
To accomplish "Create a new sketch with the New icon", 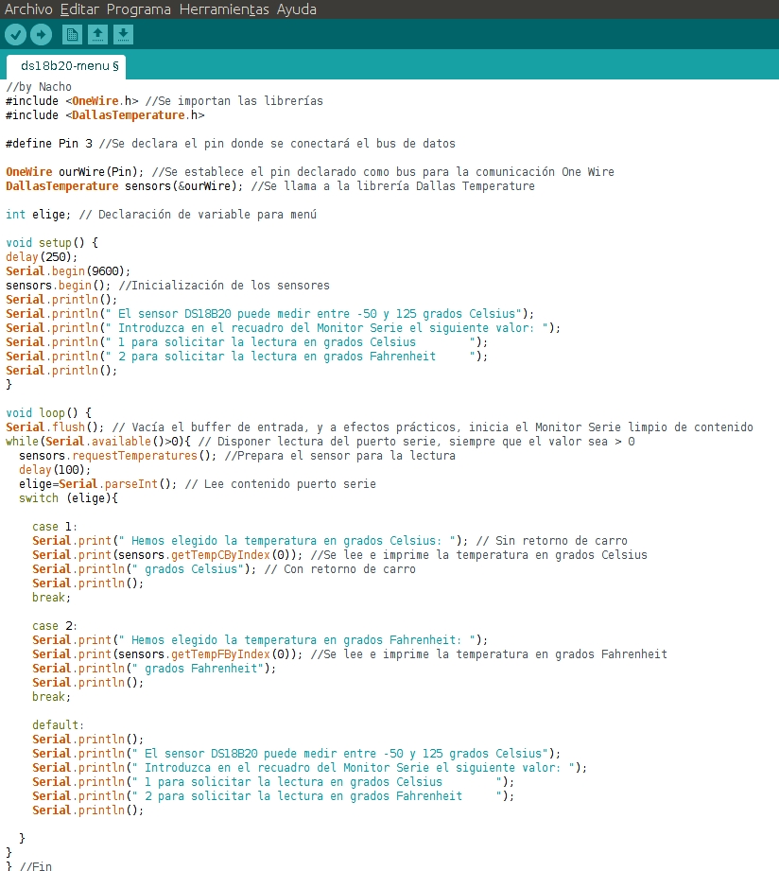I will pyautogui.click(x=72, y=35).
